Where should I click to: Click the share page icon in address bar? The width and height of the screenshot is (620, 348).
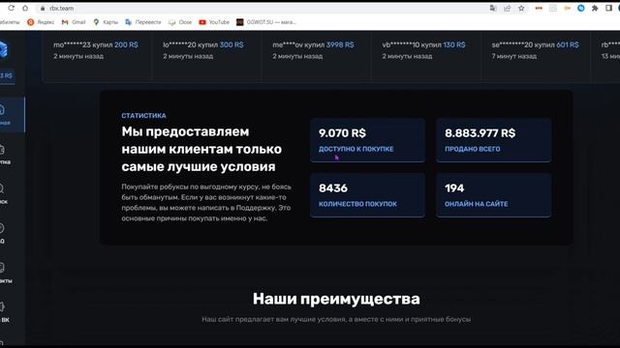[x=508, y=9]
